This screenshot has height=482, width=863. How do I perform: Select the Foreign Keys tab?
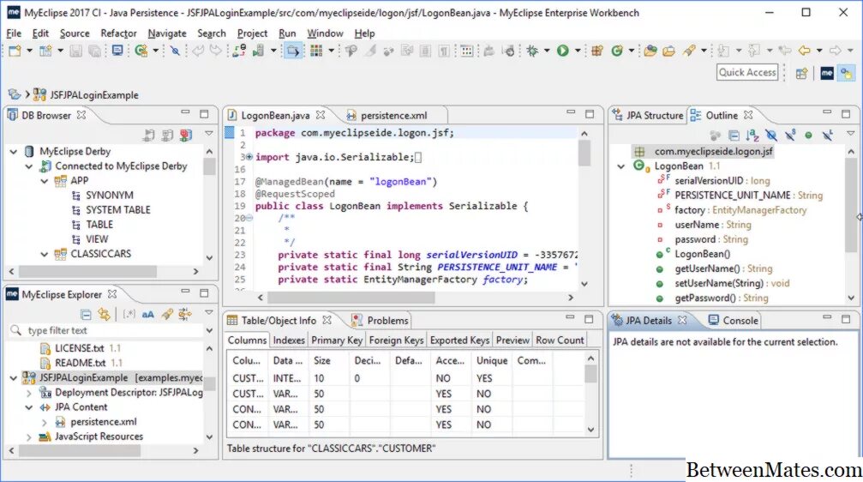click(x=396, y=340)
